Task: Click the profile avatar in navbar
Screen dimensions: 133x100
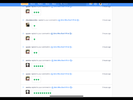Action: point(101,4)
